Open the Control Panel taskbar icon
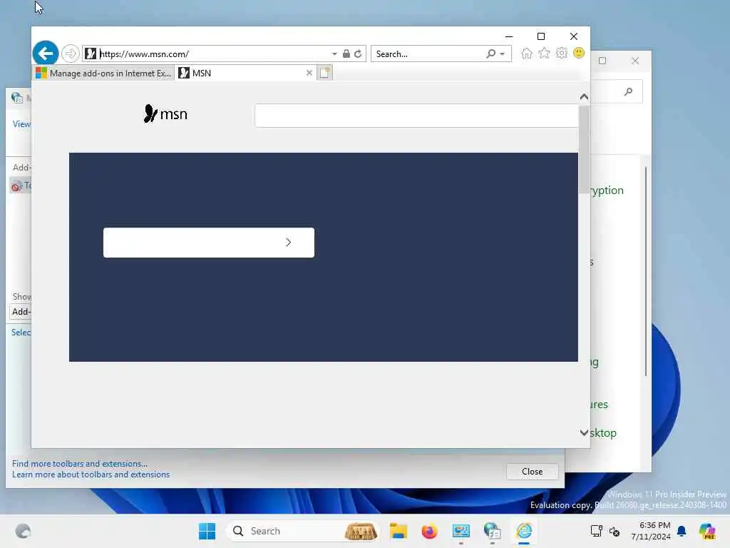The image size is (730, 548). click(461, 531)
